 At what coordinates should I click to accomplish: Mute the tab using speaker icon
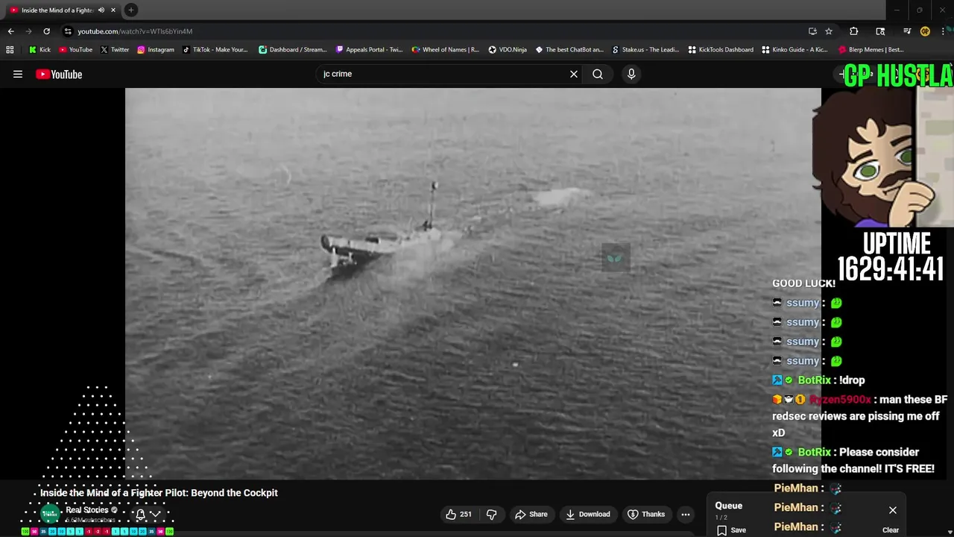point(101,10)
